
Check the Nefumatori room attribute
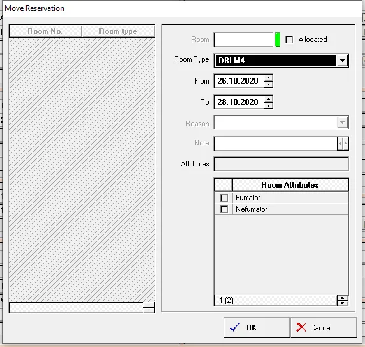(224, 209)
